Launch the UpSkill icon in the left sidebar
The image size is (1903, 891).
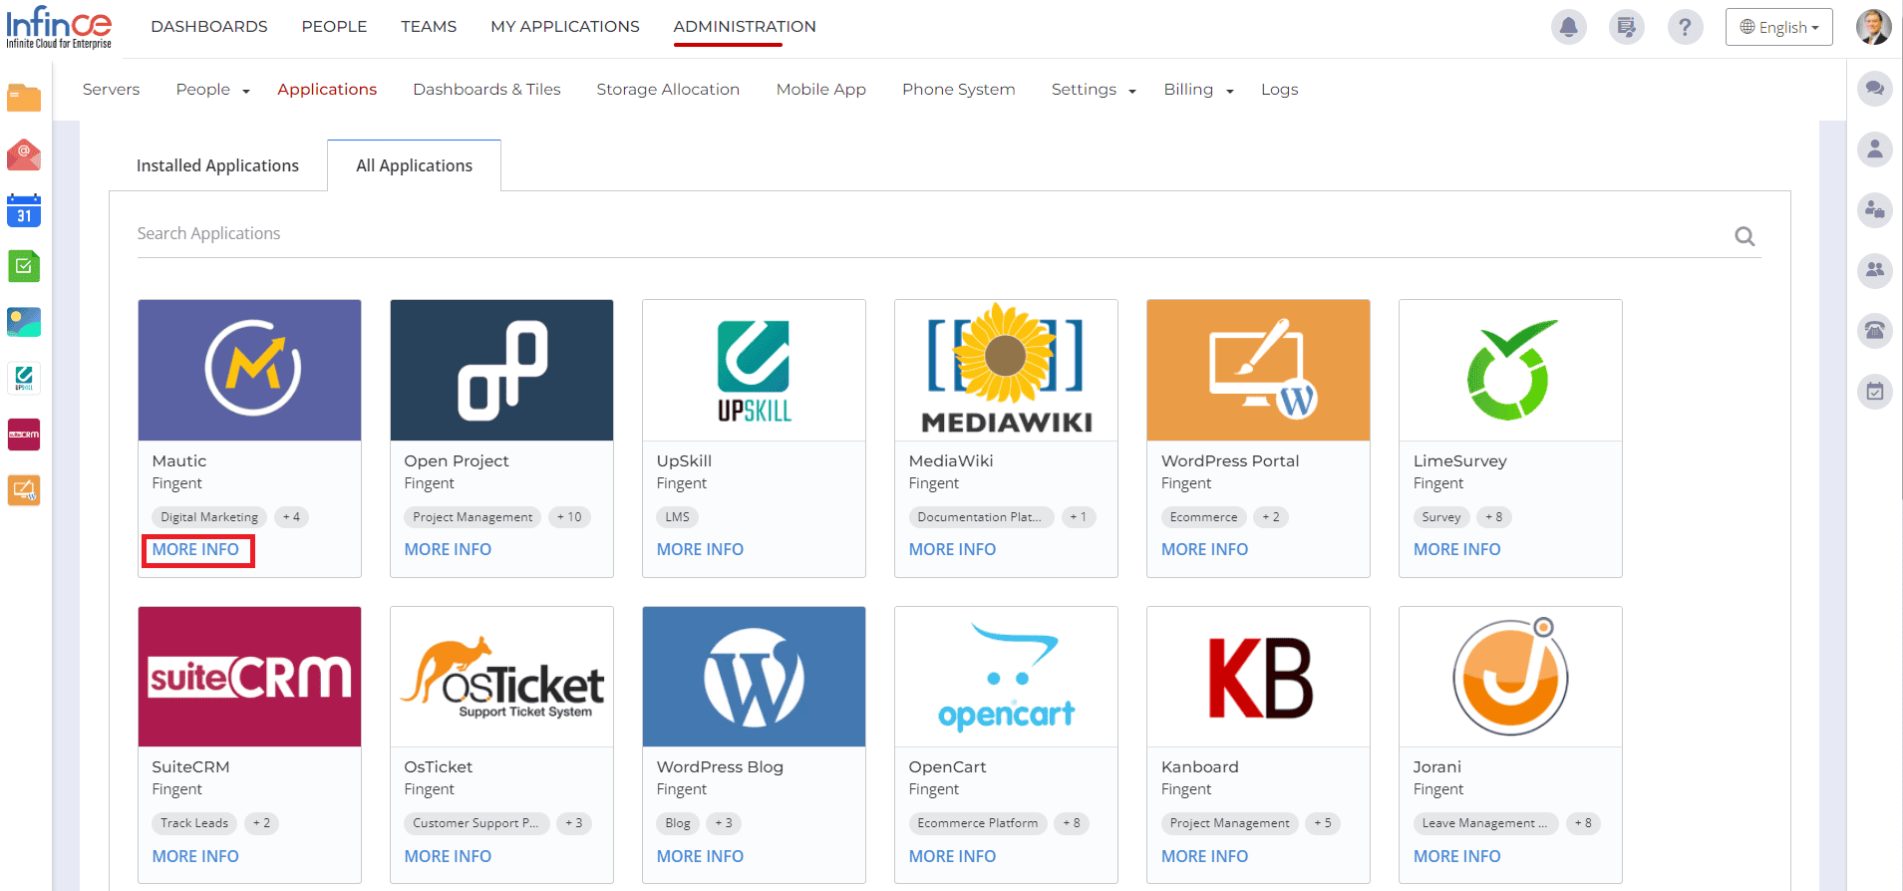(24, 379)
